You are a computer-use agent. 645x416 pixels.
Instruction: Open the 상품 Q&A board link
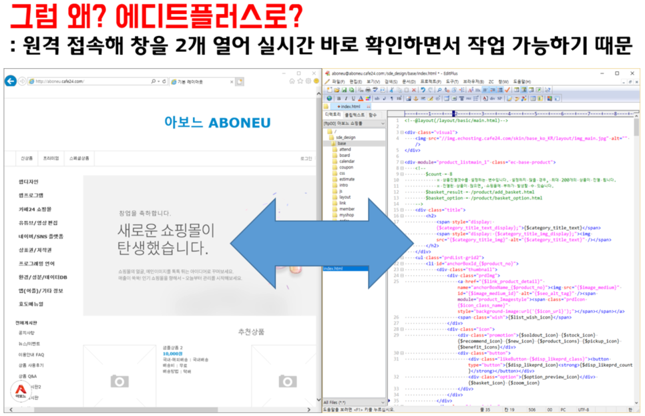[x=27, y=376]
